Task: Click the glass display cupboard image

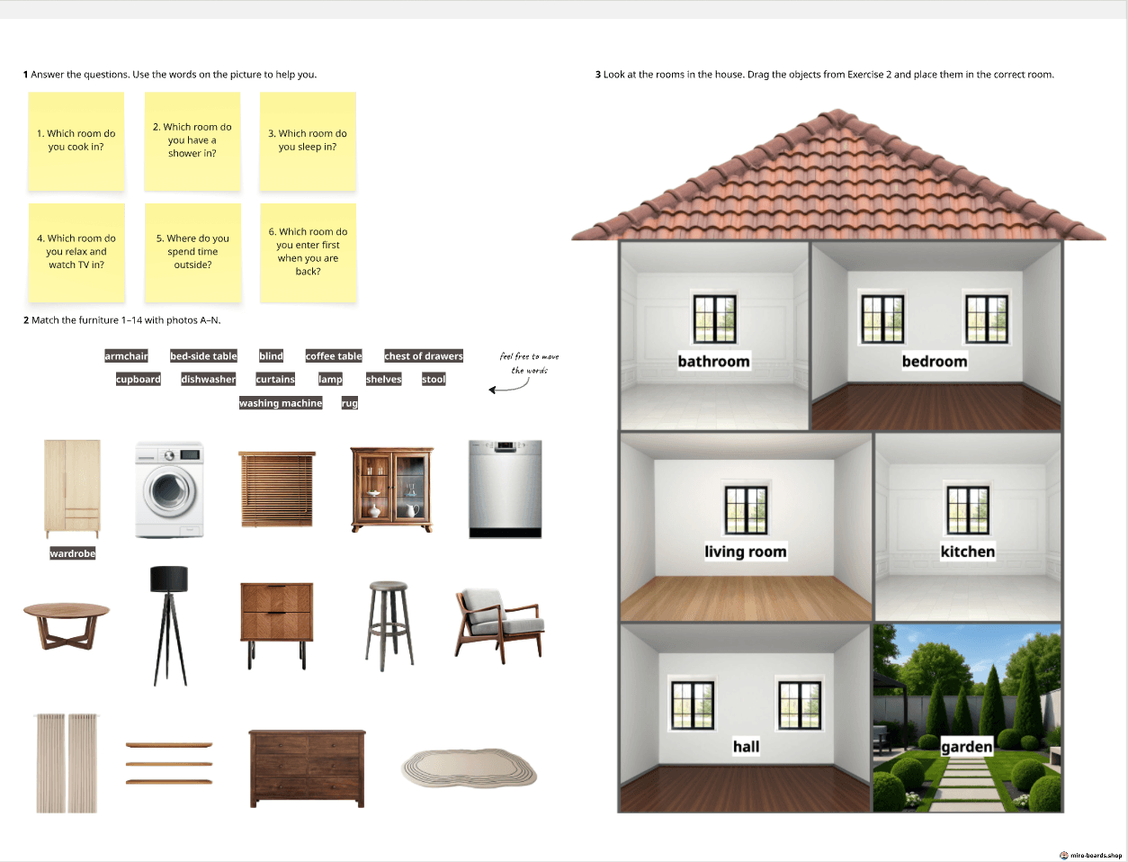Action: [x=391, y=489]
